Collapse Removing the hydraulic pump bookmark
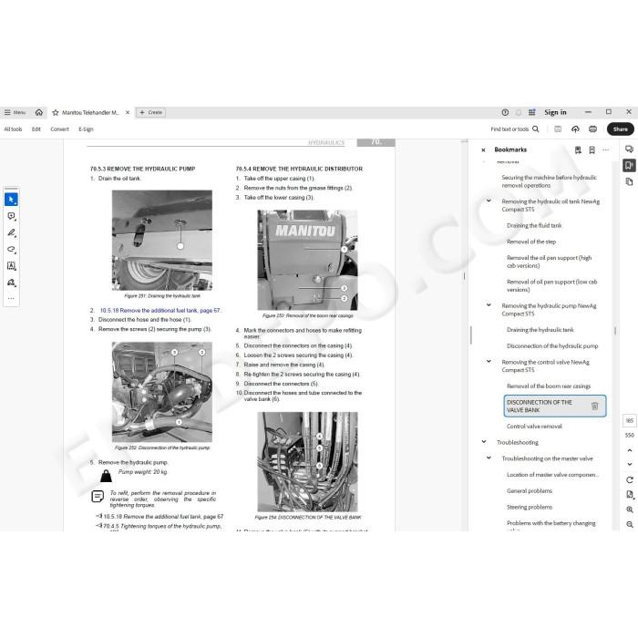This screenshot has height=638, width=638. tap(489, 305)
